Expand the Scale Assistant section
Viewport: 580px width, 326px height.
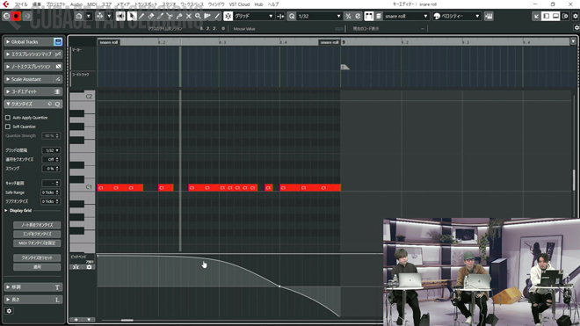pos(8,79)
